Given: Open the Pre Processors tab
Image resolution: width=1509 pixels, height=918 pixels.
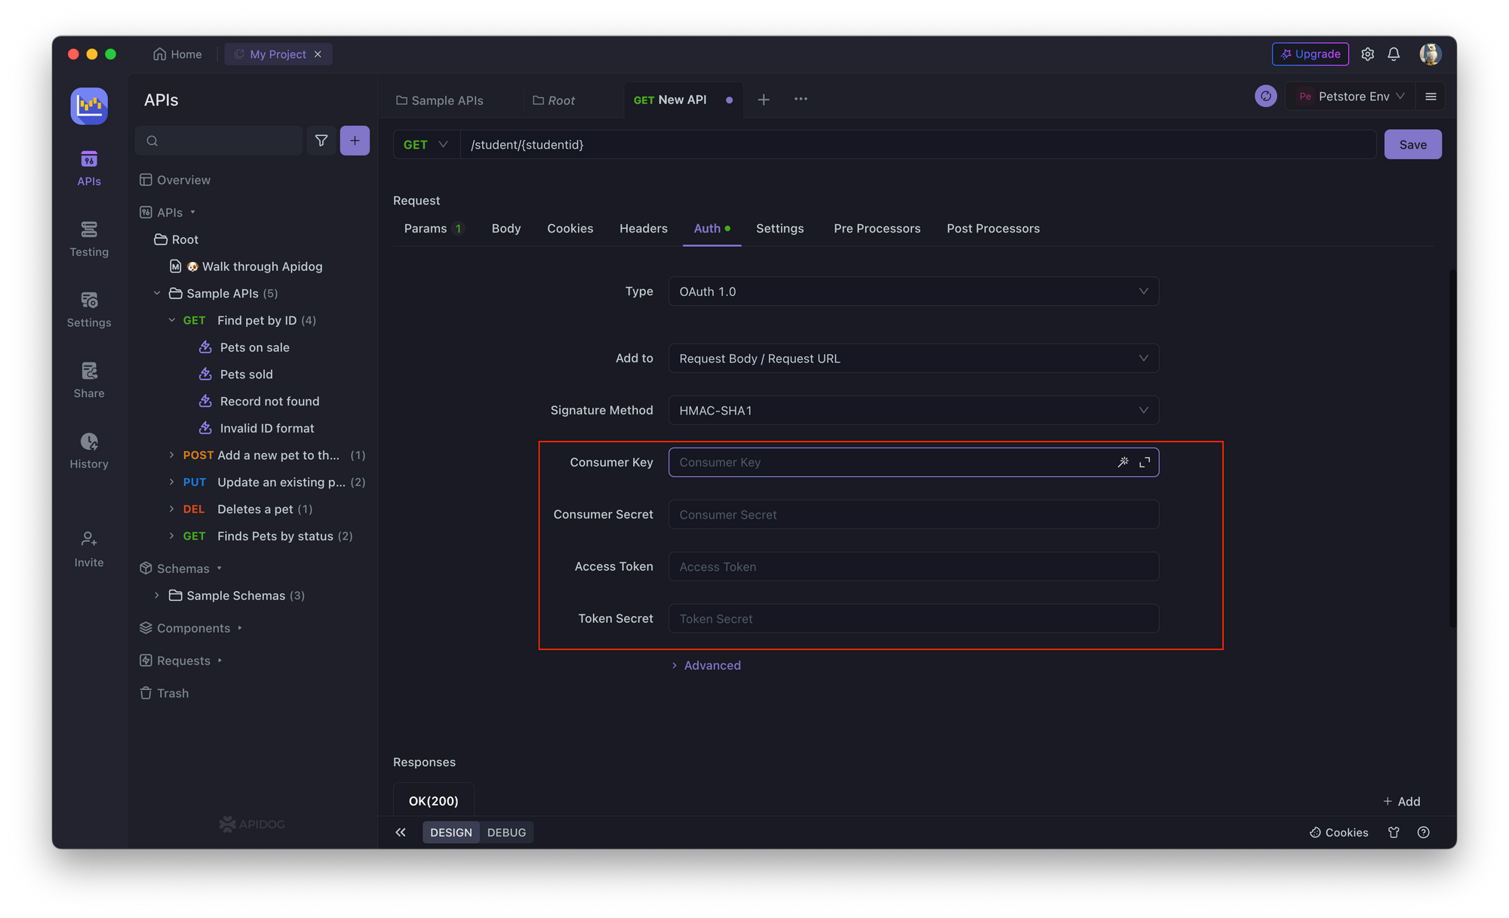Looking at the screenshot, I should point(877,229).
